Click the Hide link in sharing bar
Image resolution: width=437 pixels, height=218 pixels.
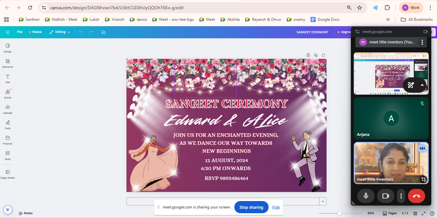(x=276, y=207)
